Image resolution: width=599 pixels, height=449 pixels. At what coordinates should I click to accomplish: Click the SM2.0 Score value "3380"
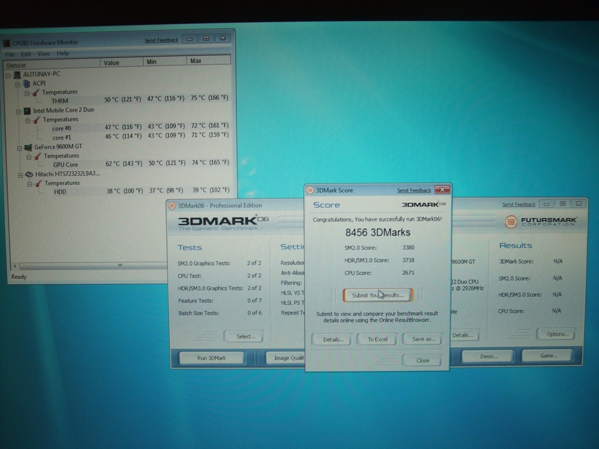tap(408, 247)
